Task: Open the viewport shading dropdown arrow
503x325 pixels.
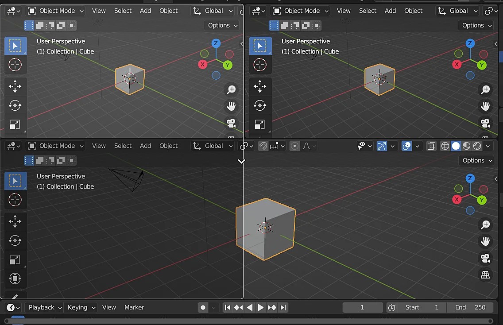Action: [x=488, y=146]
